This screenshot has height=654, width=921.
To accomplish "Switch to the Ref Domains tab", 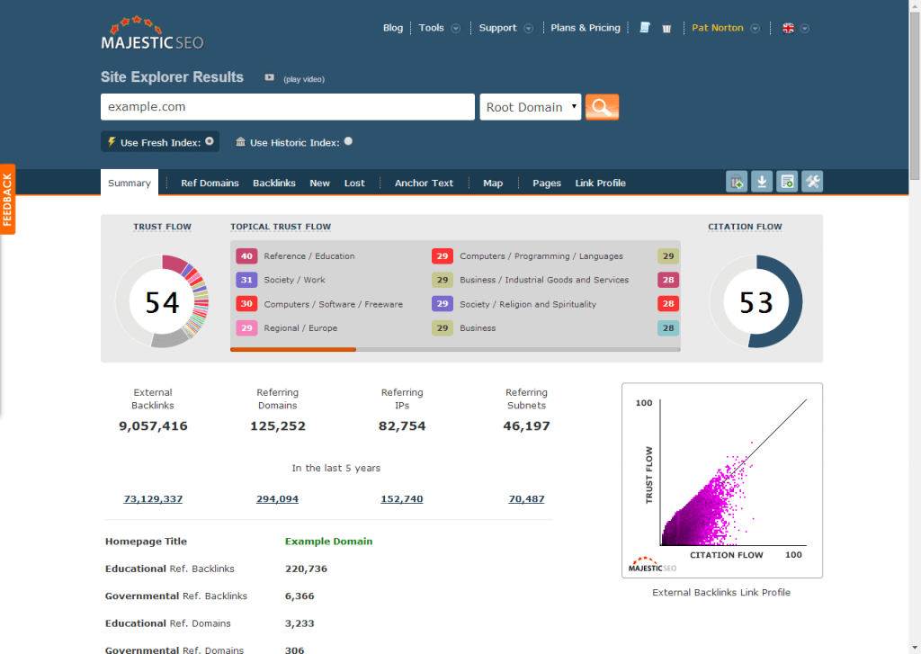I will coord(210,183).
